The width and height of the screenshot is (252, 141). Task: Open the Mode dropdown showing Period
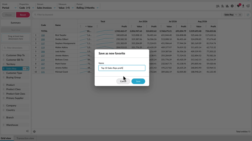coord(9,6)
